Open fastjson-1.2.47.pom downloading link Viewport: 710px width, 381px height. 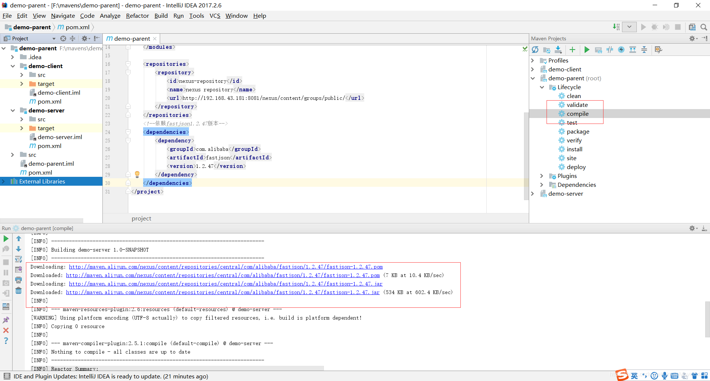226,267
